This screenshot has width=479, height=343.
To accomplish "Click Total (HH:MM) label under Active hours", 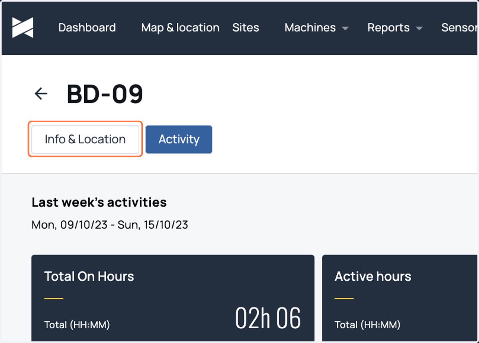I will click(x=368, y=325).
